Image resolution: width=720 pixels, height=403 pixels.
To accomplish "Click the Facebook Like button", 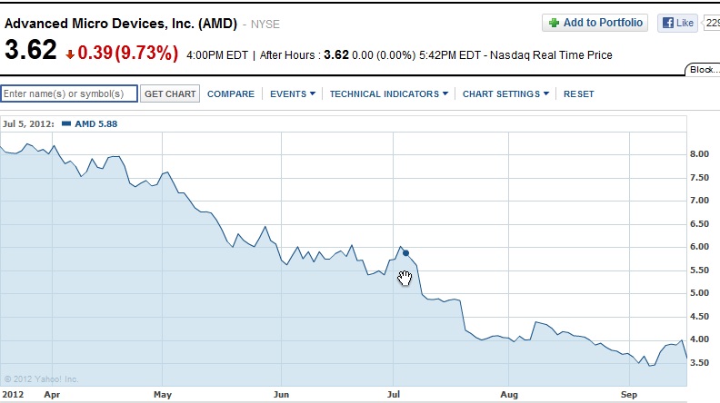I will click(677, 23).
